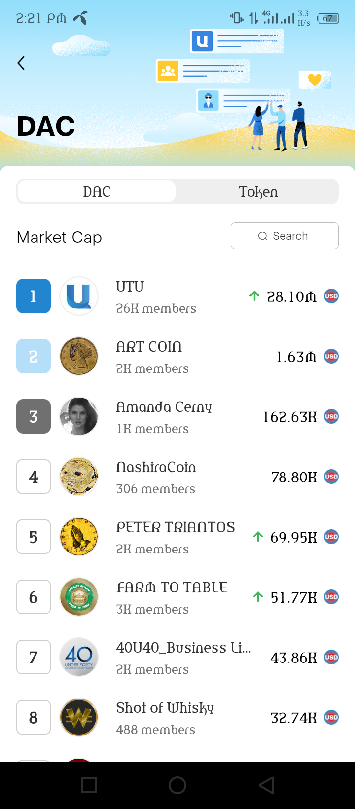Screen dimensions: 355x809
Task: Select rank 2 badge for ART COIN
Action: click(34, 356)
